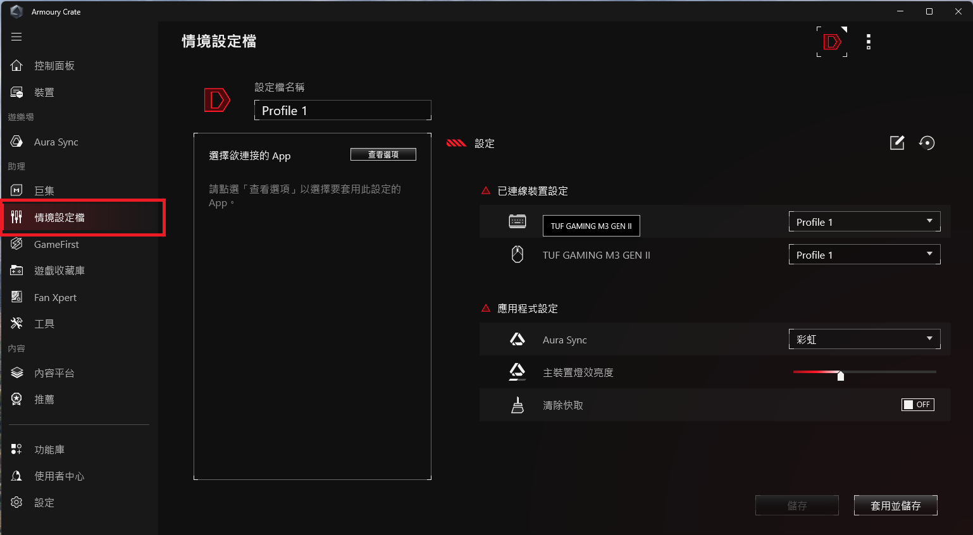Click the mouse row TUF GAMING M3 GEN II text

(x=597, y=255)
